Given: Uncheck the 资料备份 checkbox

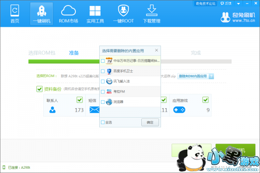Looking at the screenshot, I should click(x=39, y=89).
